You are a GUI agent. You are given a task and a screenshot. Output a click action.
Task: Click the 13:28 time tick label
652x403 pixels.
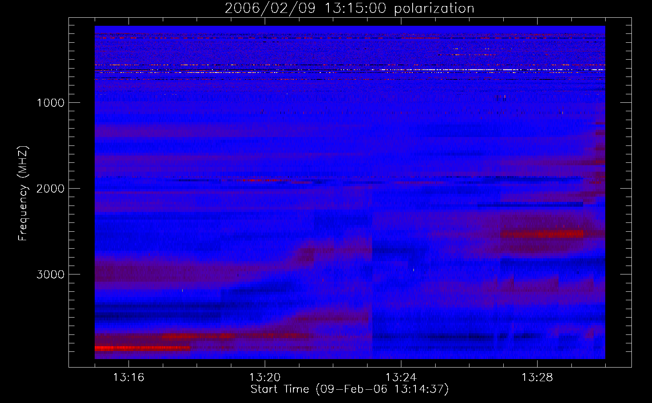[537, 377]
